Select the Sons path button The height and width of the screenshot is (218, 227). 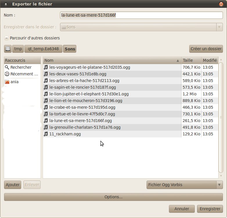pyautogui.click(x=70, y=49)
